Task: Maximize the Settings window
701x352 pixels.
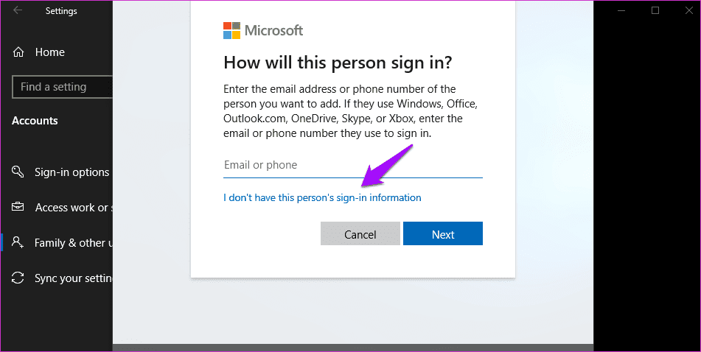Action: click(655, 10)
